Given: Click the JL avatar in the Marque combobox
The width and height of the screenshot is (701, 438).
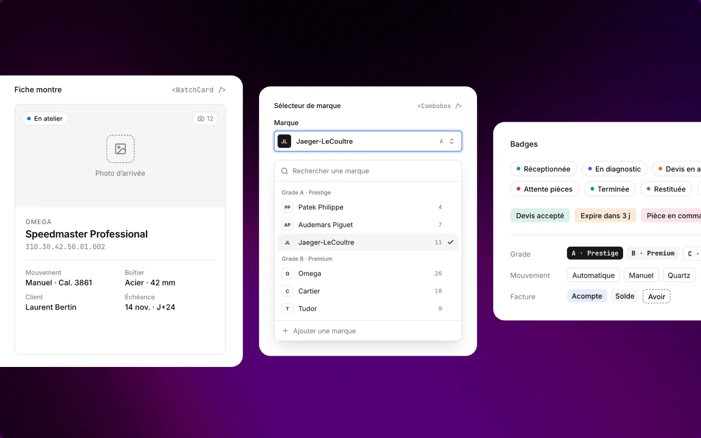Looking at the screenshot, I should [284, 142].
